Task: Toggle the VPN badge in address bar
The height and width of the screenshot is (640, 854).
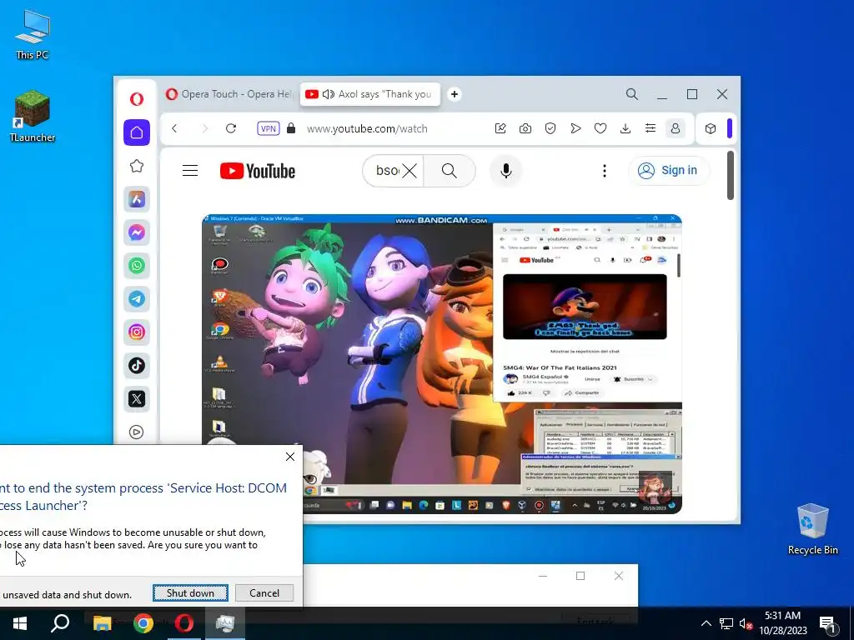Action: click(x=268, y=128)
